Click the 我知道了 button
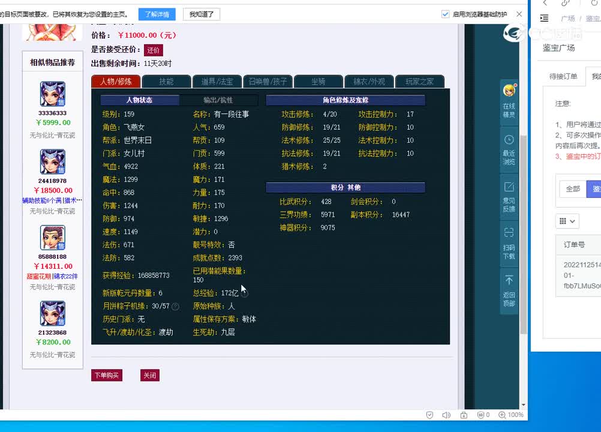The width and height of the screenshot is (601, 432). [x=201, y=14]
